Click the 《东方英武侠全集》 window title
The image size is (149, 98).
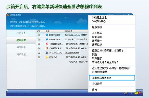click(x=77, y=57)
